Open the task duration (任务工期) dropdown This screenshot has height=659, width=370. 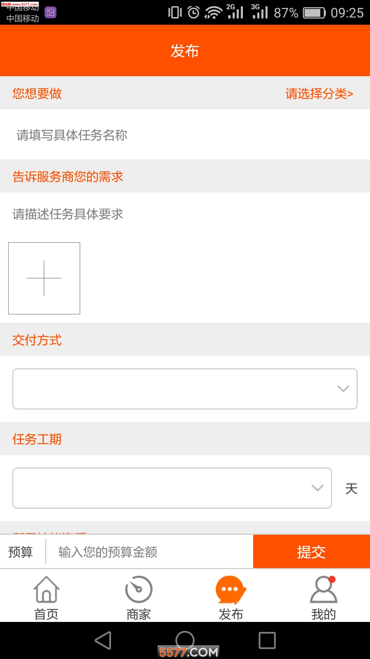tap(172, 488)
